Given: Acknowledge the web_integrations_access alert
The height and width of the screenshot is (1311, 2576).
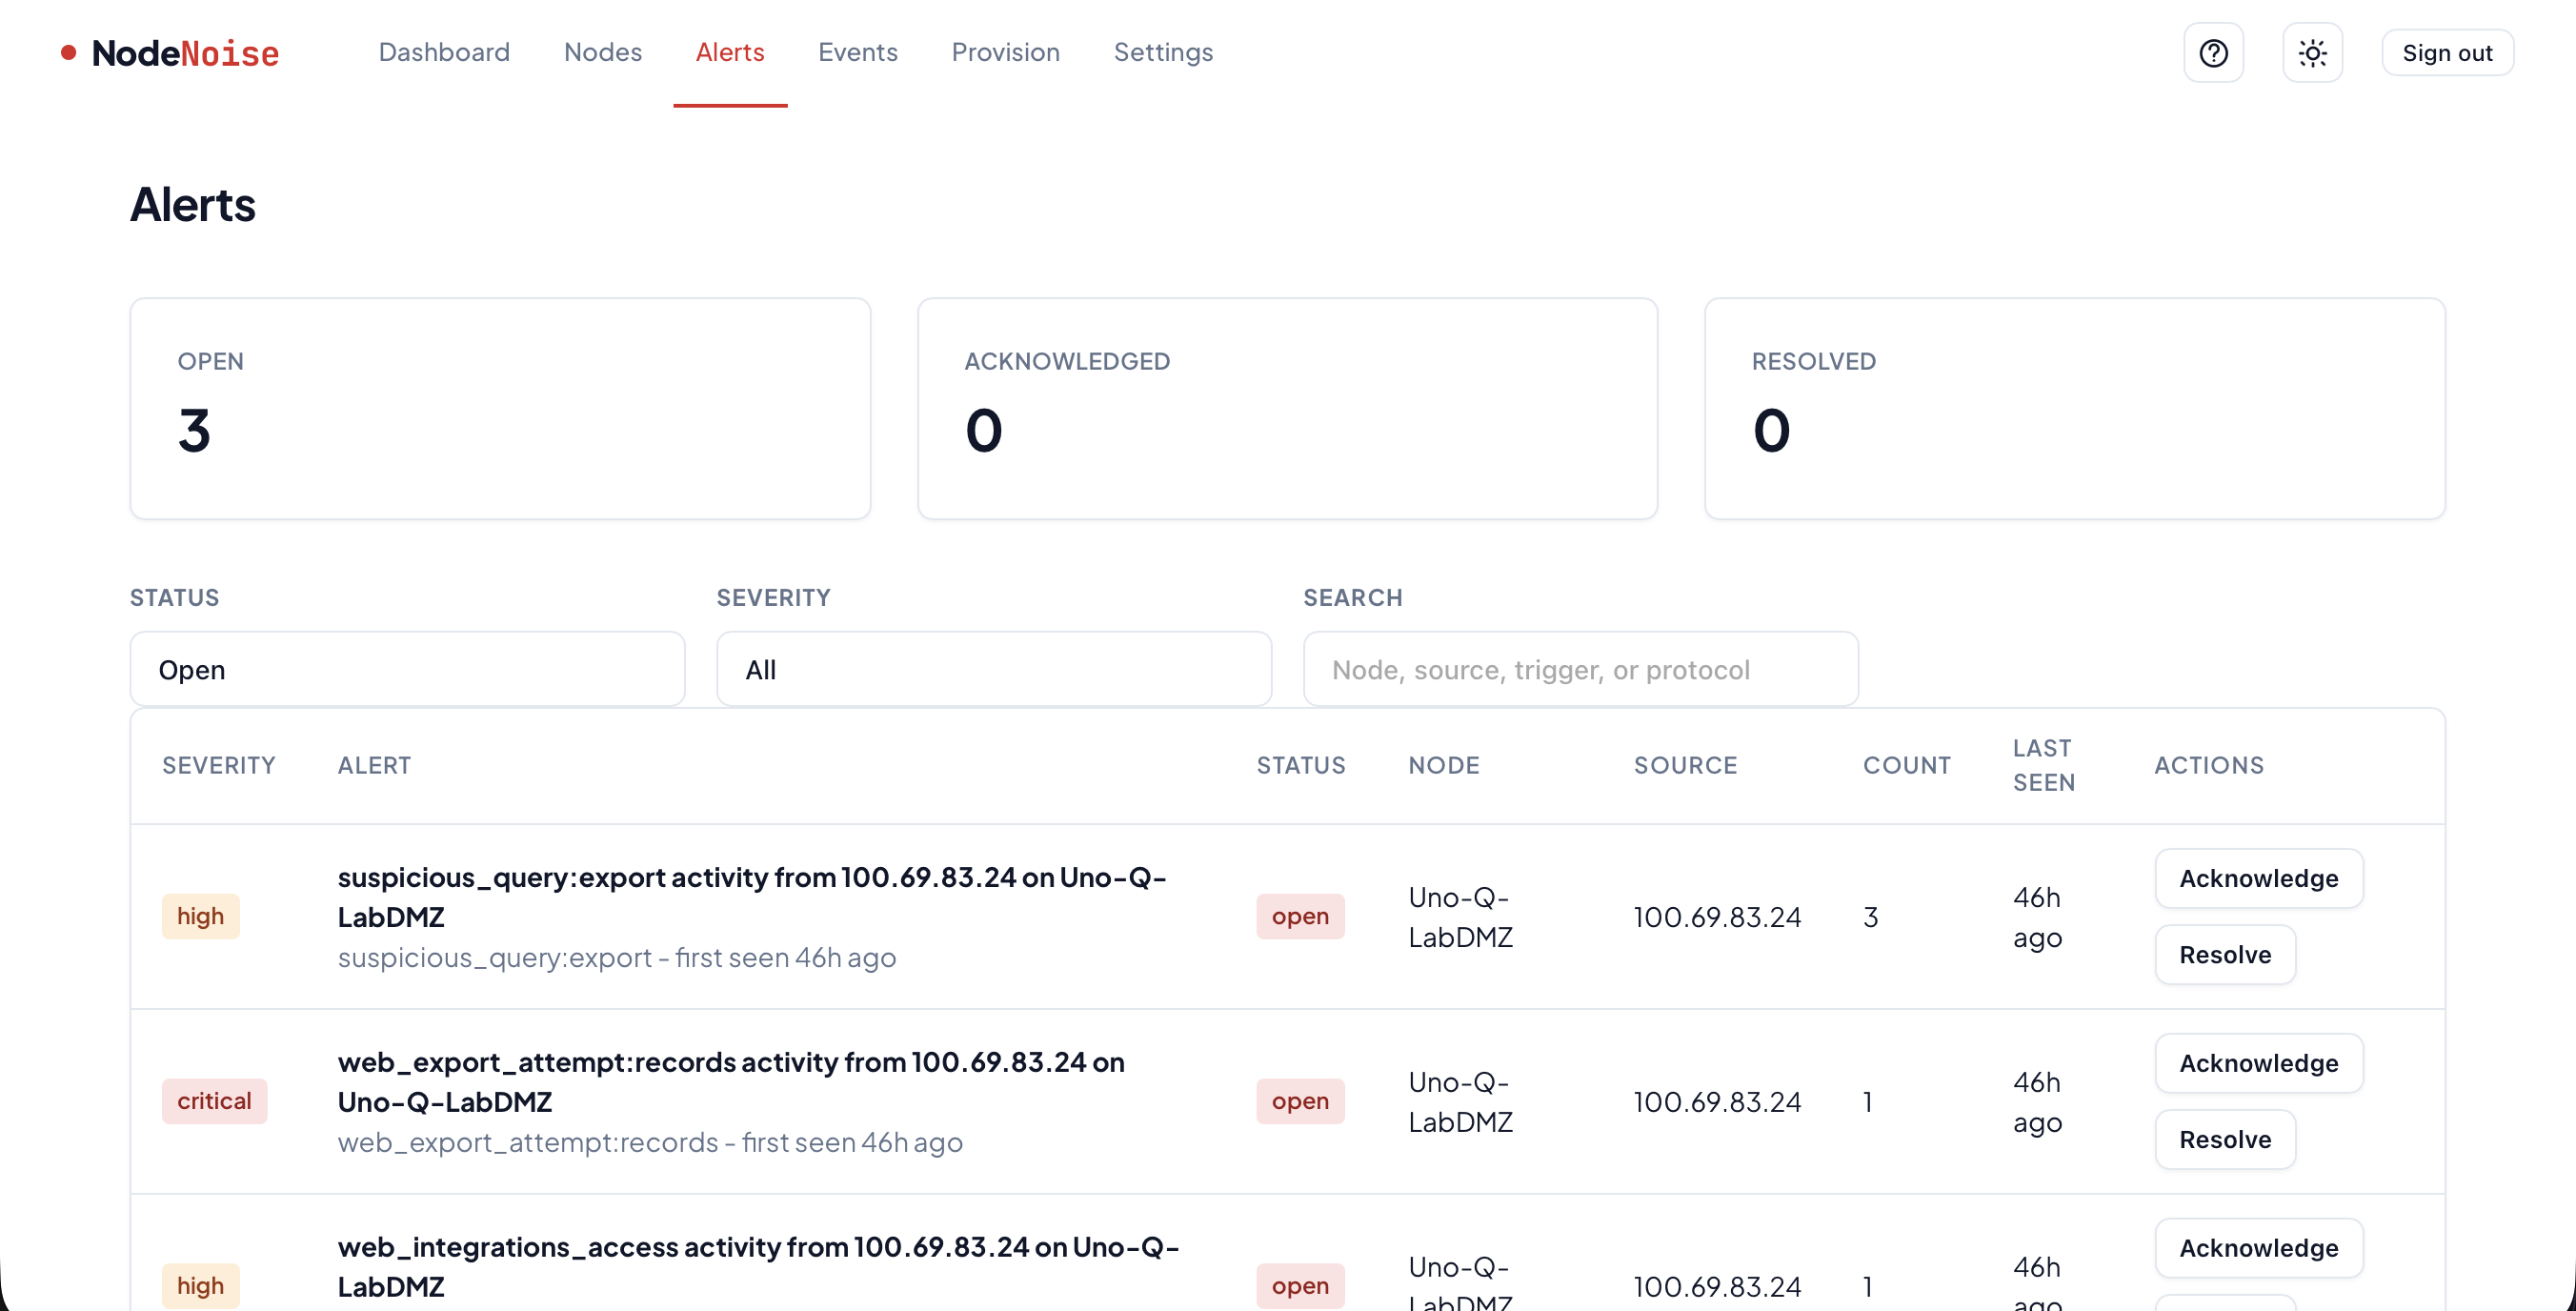Looking at the screenshot, I should tap(2259, 1248).
